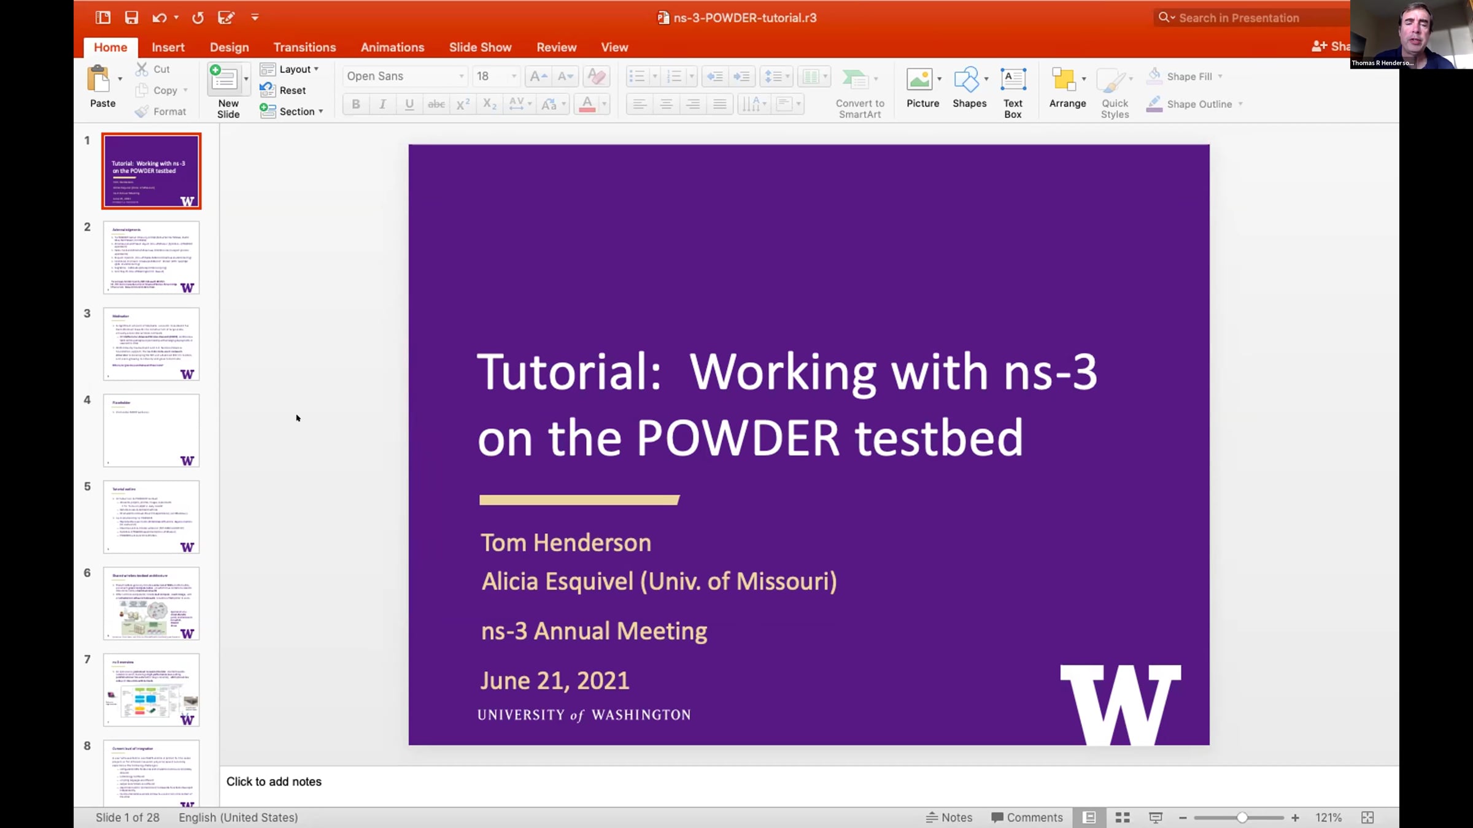1473x828 pixels.
Task: Switch to Slide Sorter view icon
Action: 1123,818
